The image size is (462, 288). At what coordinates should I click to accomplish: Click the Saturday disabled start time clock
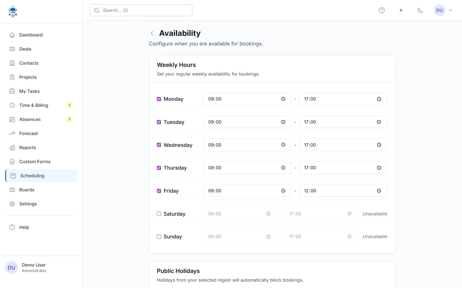(x=268, y=214)
